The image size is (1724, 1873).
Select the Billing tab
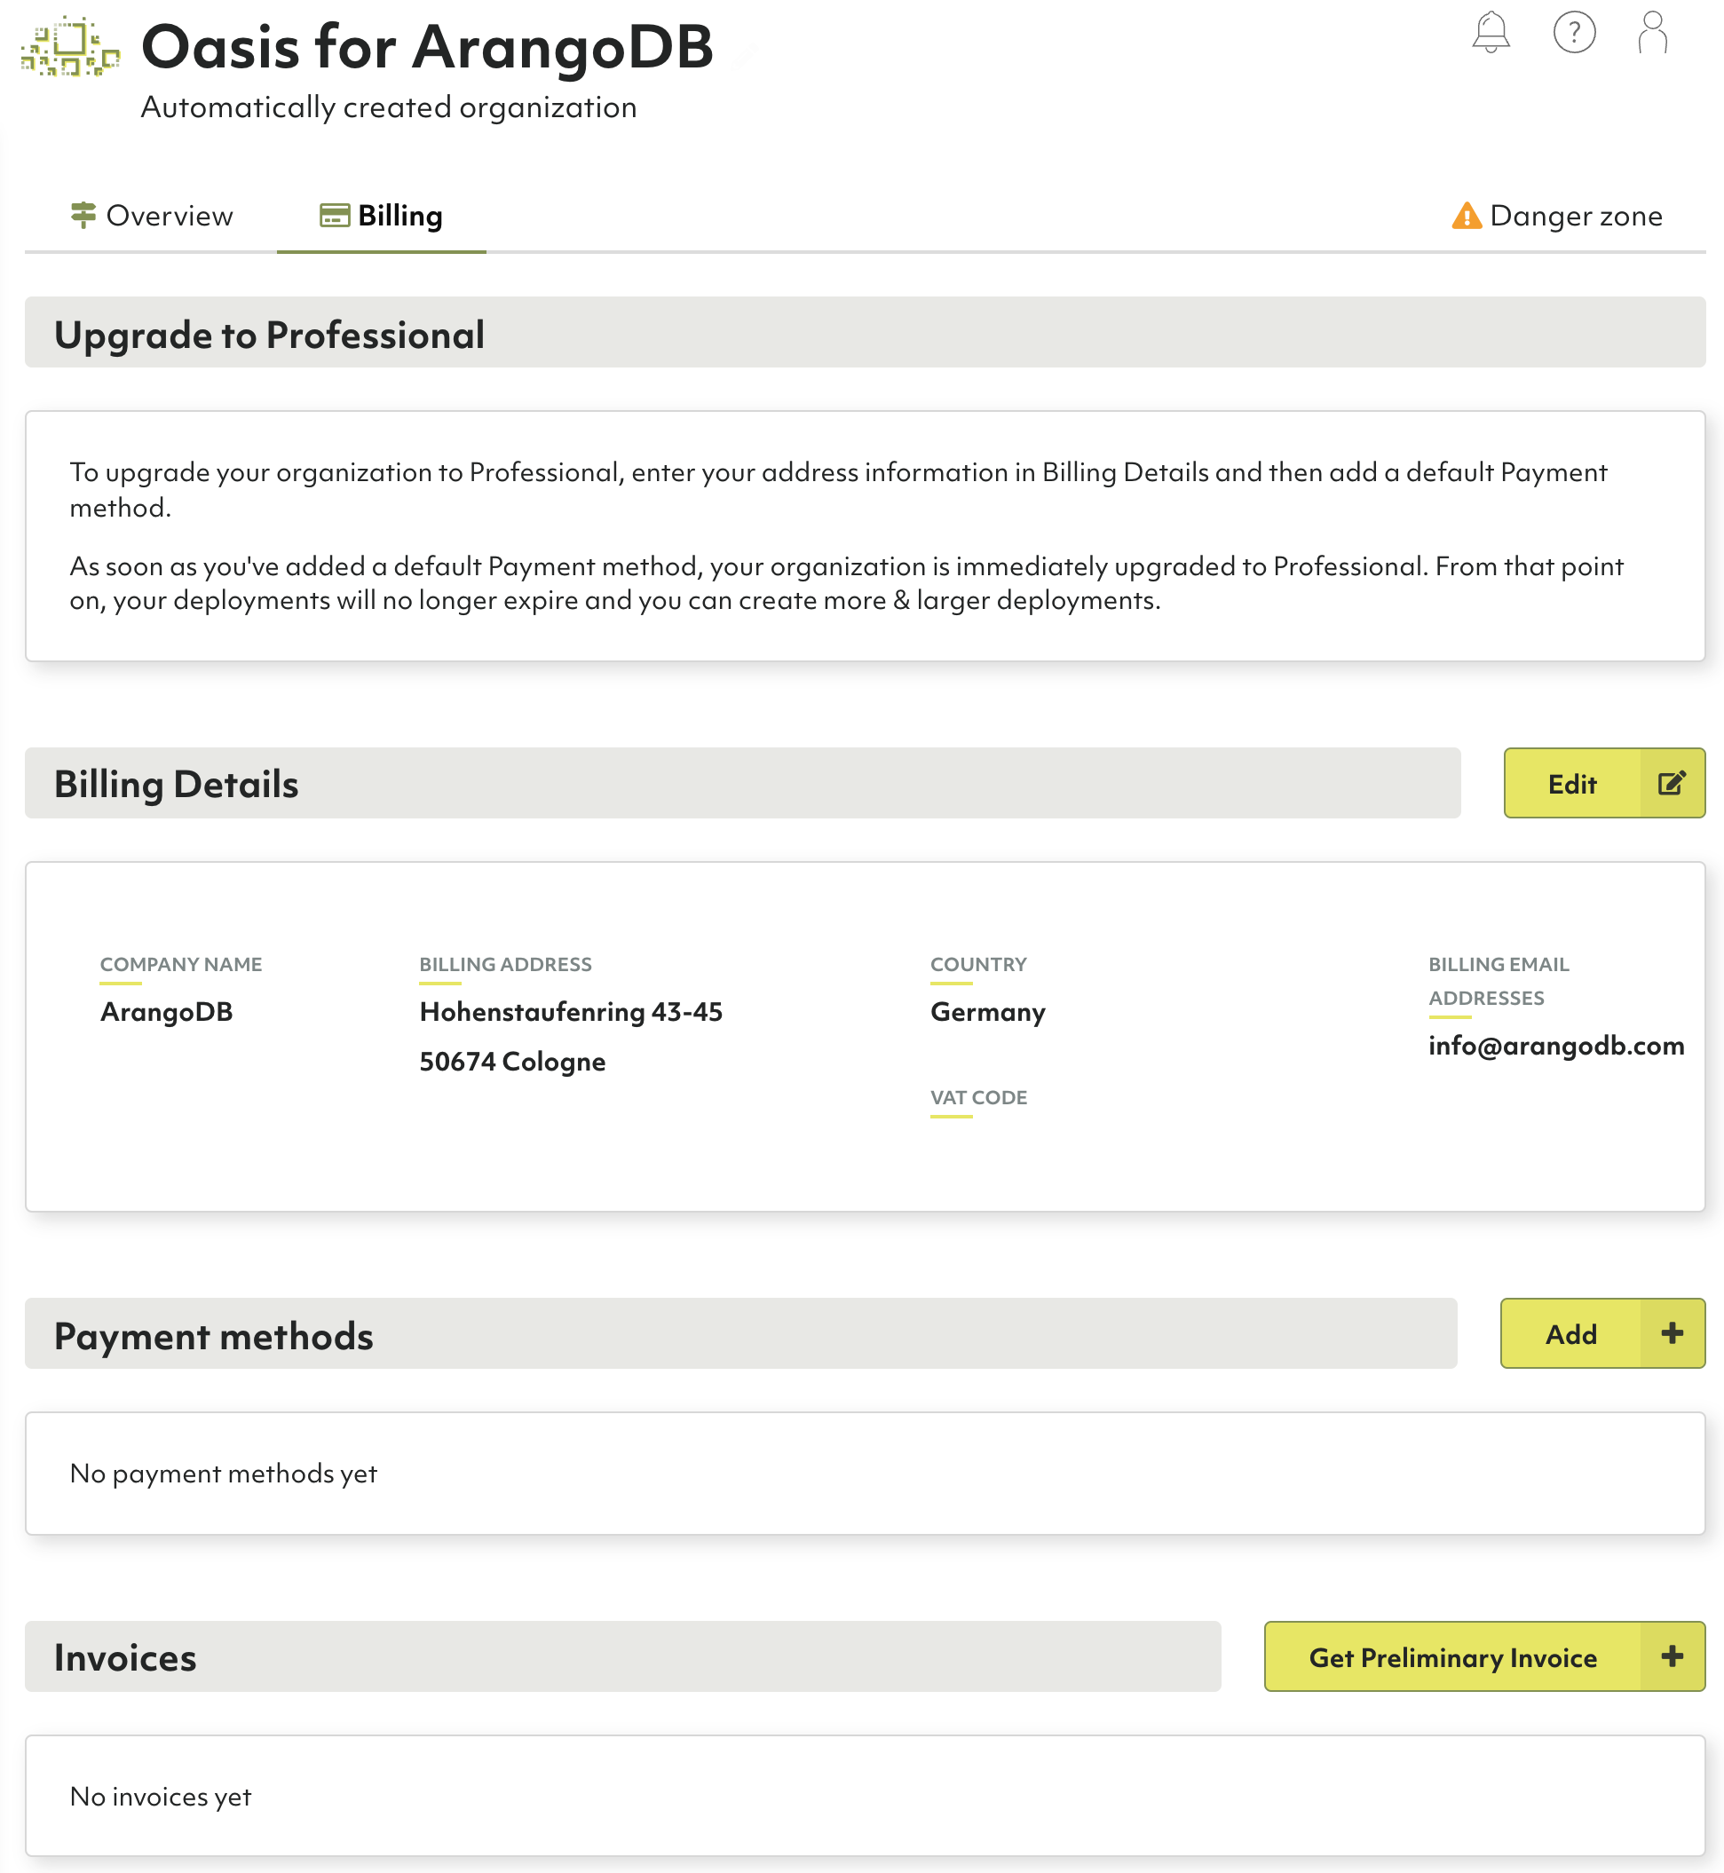click(x=400, y=216)
